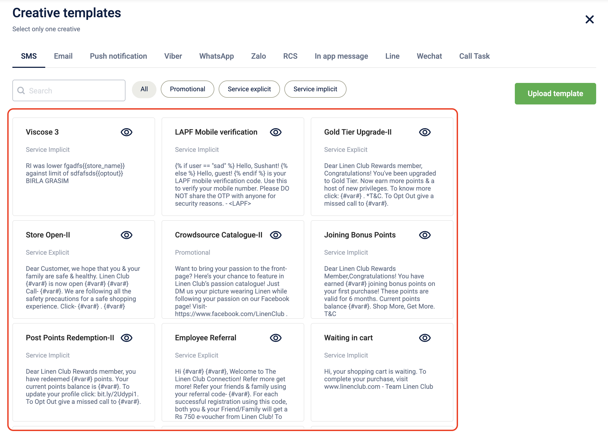Preview the Crowdsource Catalogue-II template

[276, 235]
